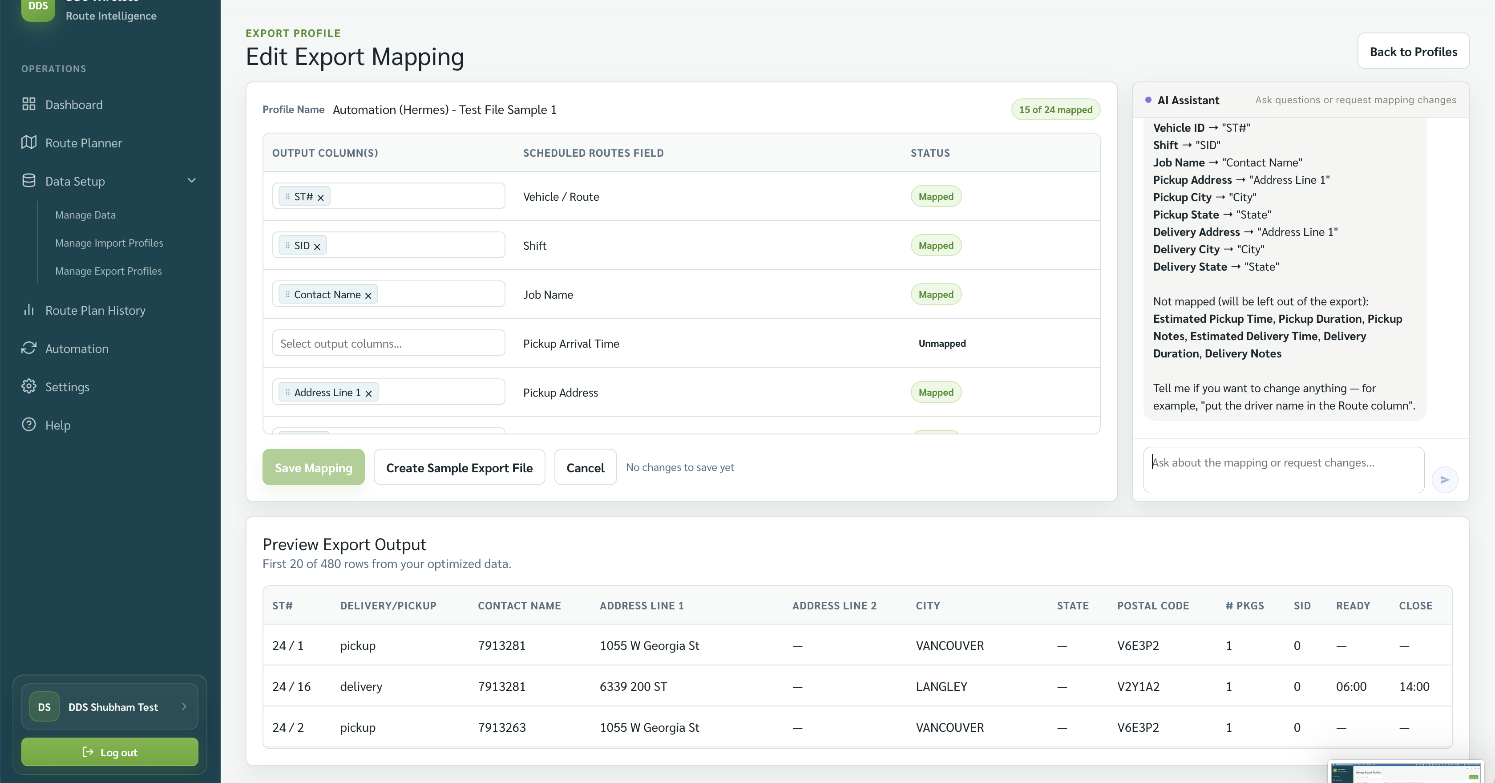The height and width of the screenshot is (783, 1495).
Task: Open the Job Name output column box
Action: pyautogui.click(x=388, y=294)
